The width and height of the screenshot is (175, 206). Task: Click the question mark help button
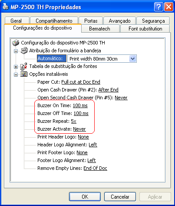pos(158,7)
